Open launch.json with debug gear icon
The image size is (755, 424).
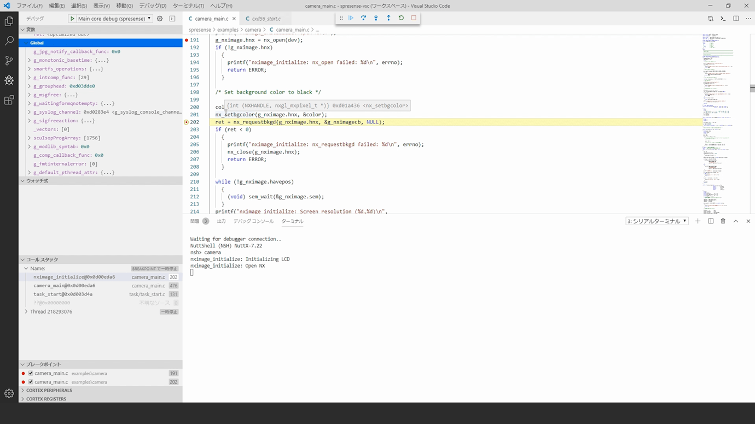click(x=160, y=19)
